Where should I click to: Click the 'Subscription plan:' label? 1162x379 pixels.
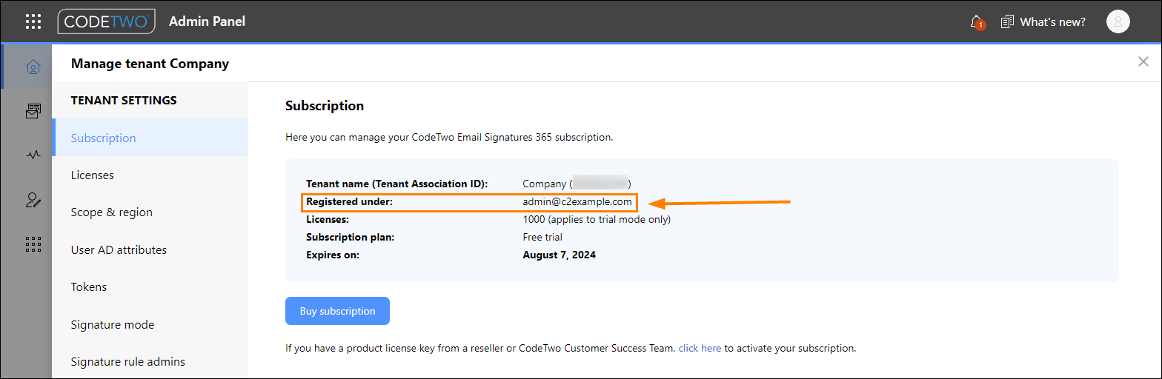click(351, 238)
